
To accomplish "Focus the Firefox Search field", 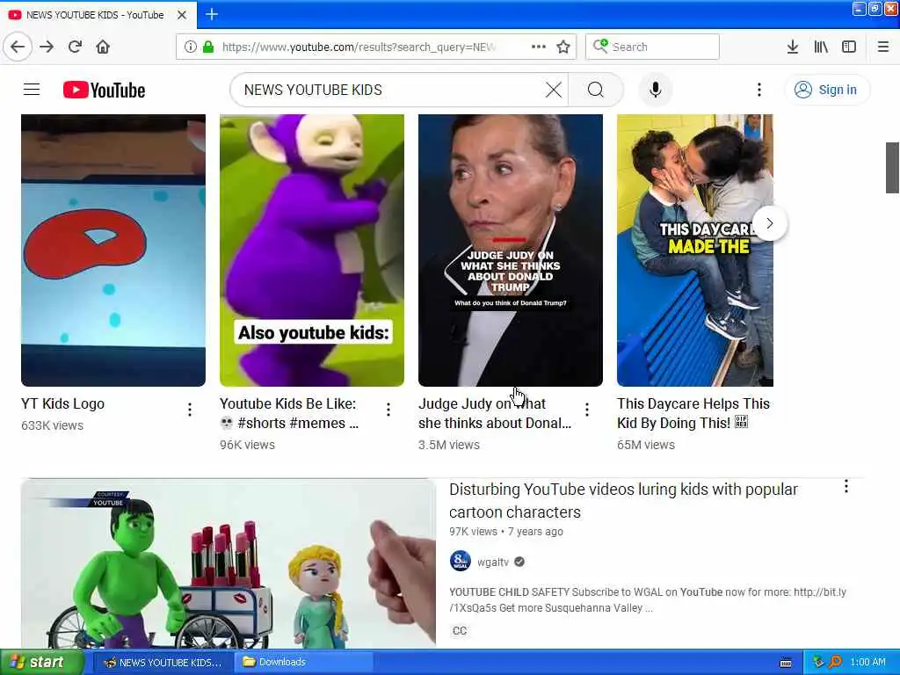I will coord(652,47).
